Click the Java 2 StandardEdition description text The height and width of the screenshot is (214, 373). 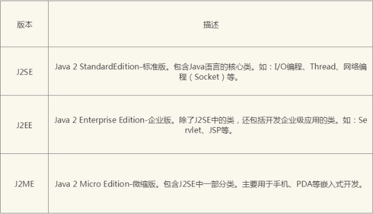(x=211, y=72)
